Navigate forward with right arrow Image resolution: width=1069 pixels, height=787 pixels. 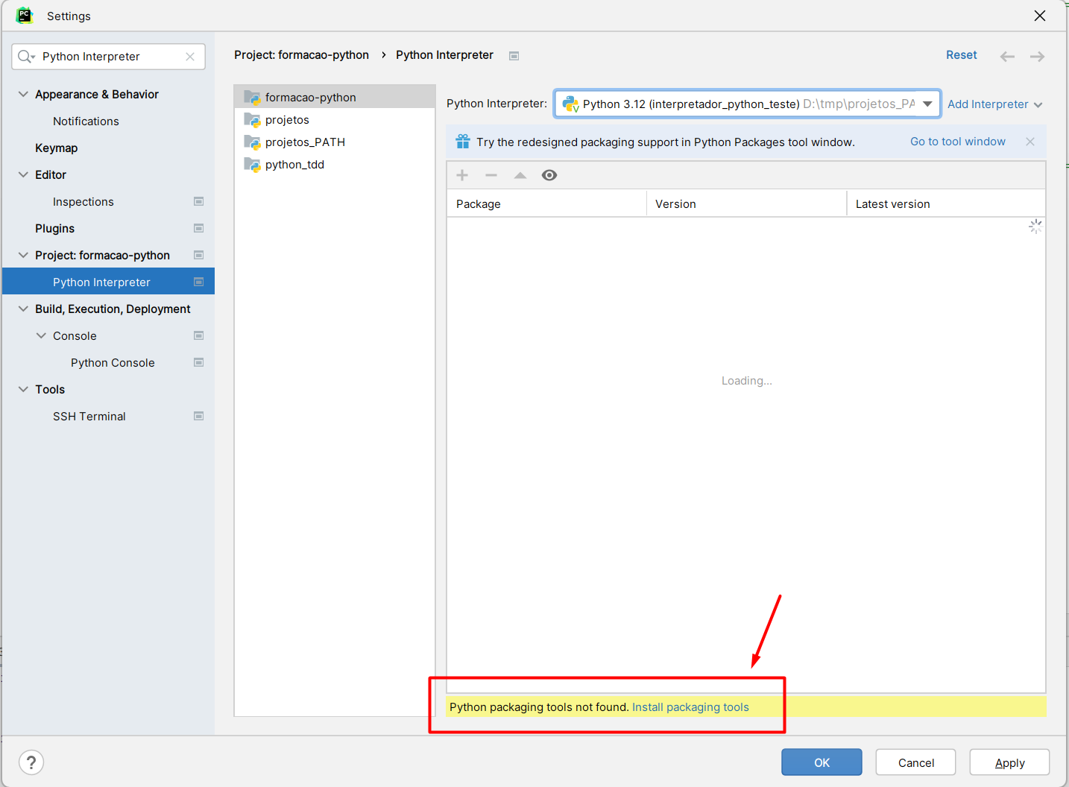[1037, 57]
